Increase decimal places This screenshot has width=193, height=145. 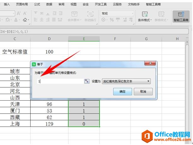[x=125, y=20]
